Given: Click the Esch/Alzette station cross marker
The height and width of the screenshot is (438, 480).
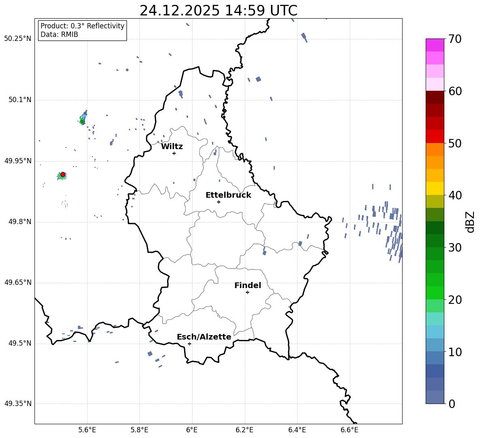Looking at the screenshot, I should coord(189,344).
